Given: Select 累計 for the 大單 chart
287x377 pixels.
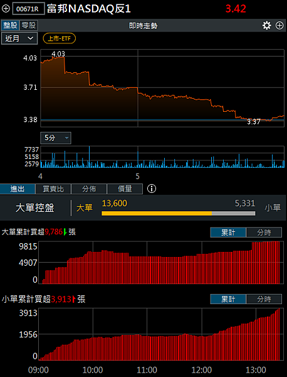Looking at the screenshot, I should point(228,232).
